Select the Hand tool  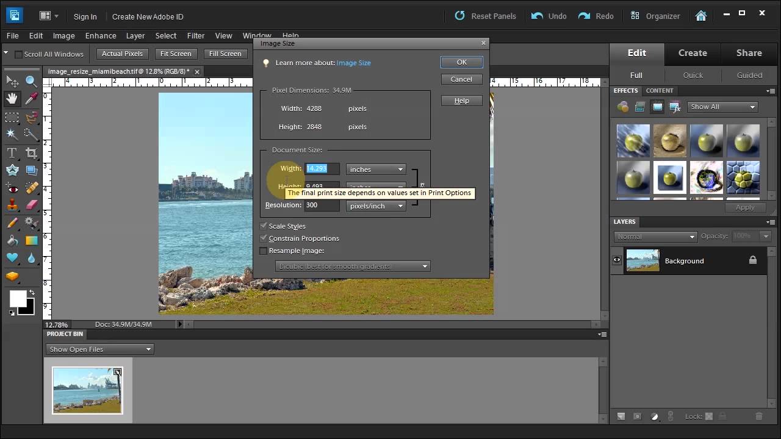[12, 98]
